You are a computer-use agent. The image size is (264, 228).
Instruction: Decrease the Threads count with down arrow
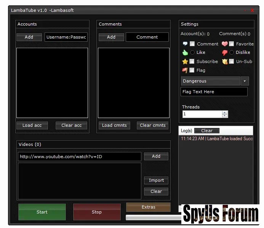tap(225, 116)
